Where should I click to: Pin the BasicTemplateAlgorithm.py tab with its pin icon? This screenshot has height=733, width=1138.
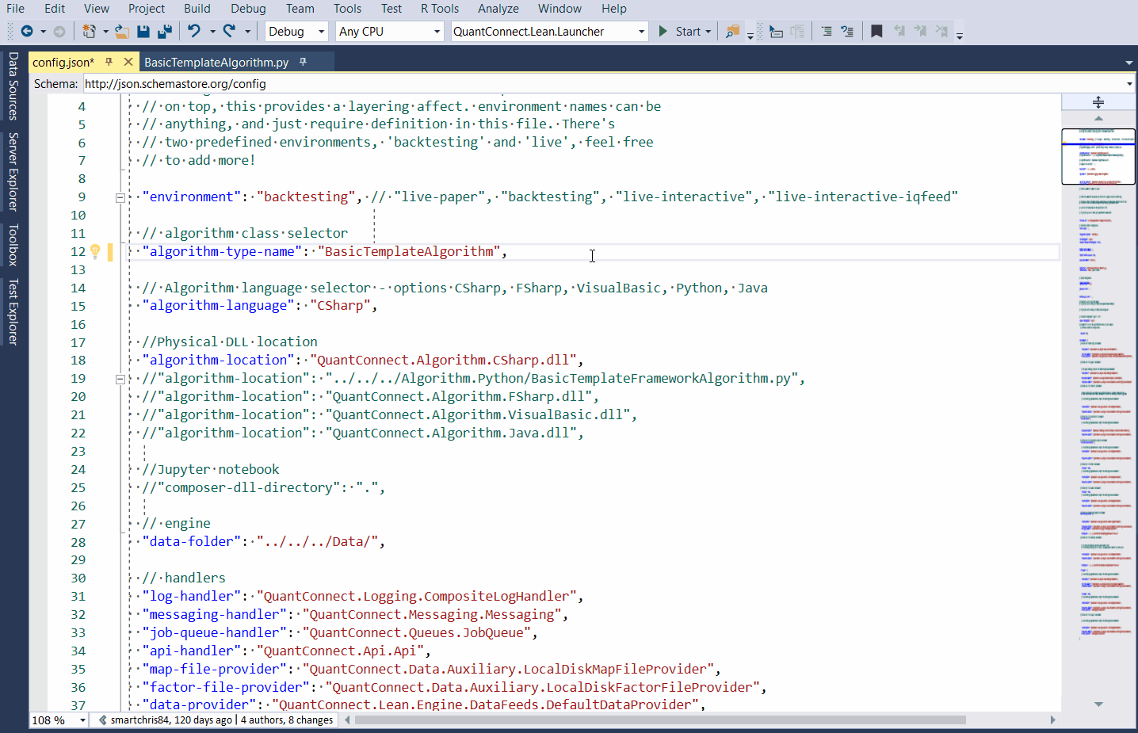pyautogui.click(x=303, y=62)
